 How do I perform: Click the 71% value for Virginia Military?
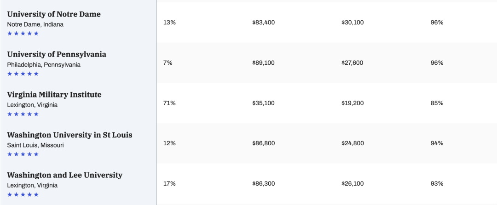point(169,103)
